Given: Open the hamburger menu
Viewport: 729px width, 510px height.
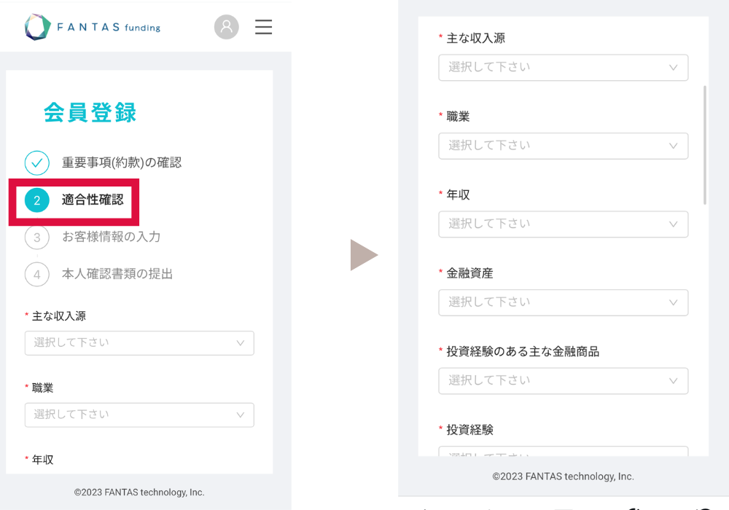Looking at the screenshot, I should click(x=263, y=27).
